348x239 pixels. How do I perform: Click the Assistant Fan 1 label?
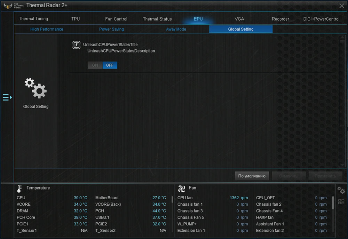[270, 224]
